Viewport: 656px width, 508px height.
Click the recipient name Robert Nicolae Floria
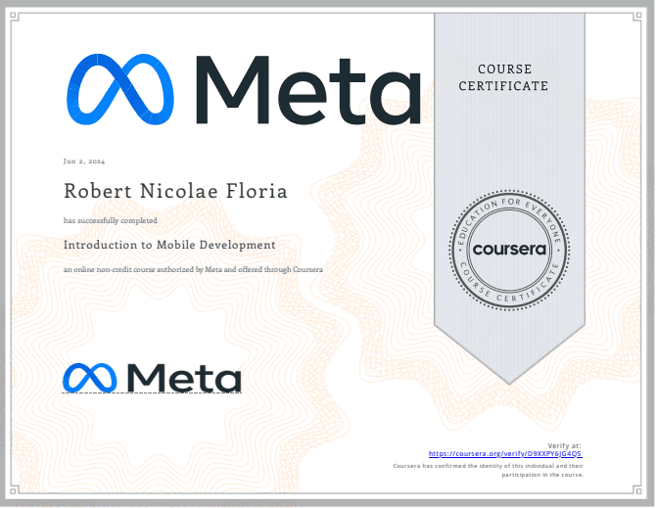click(x=175, y=191)
